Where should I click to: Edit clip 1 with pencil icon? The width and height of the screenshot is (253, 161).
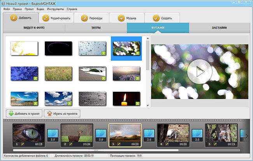point(23,144)
